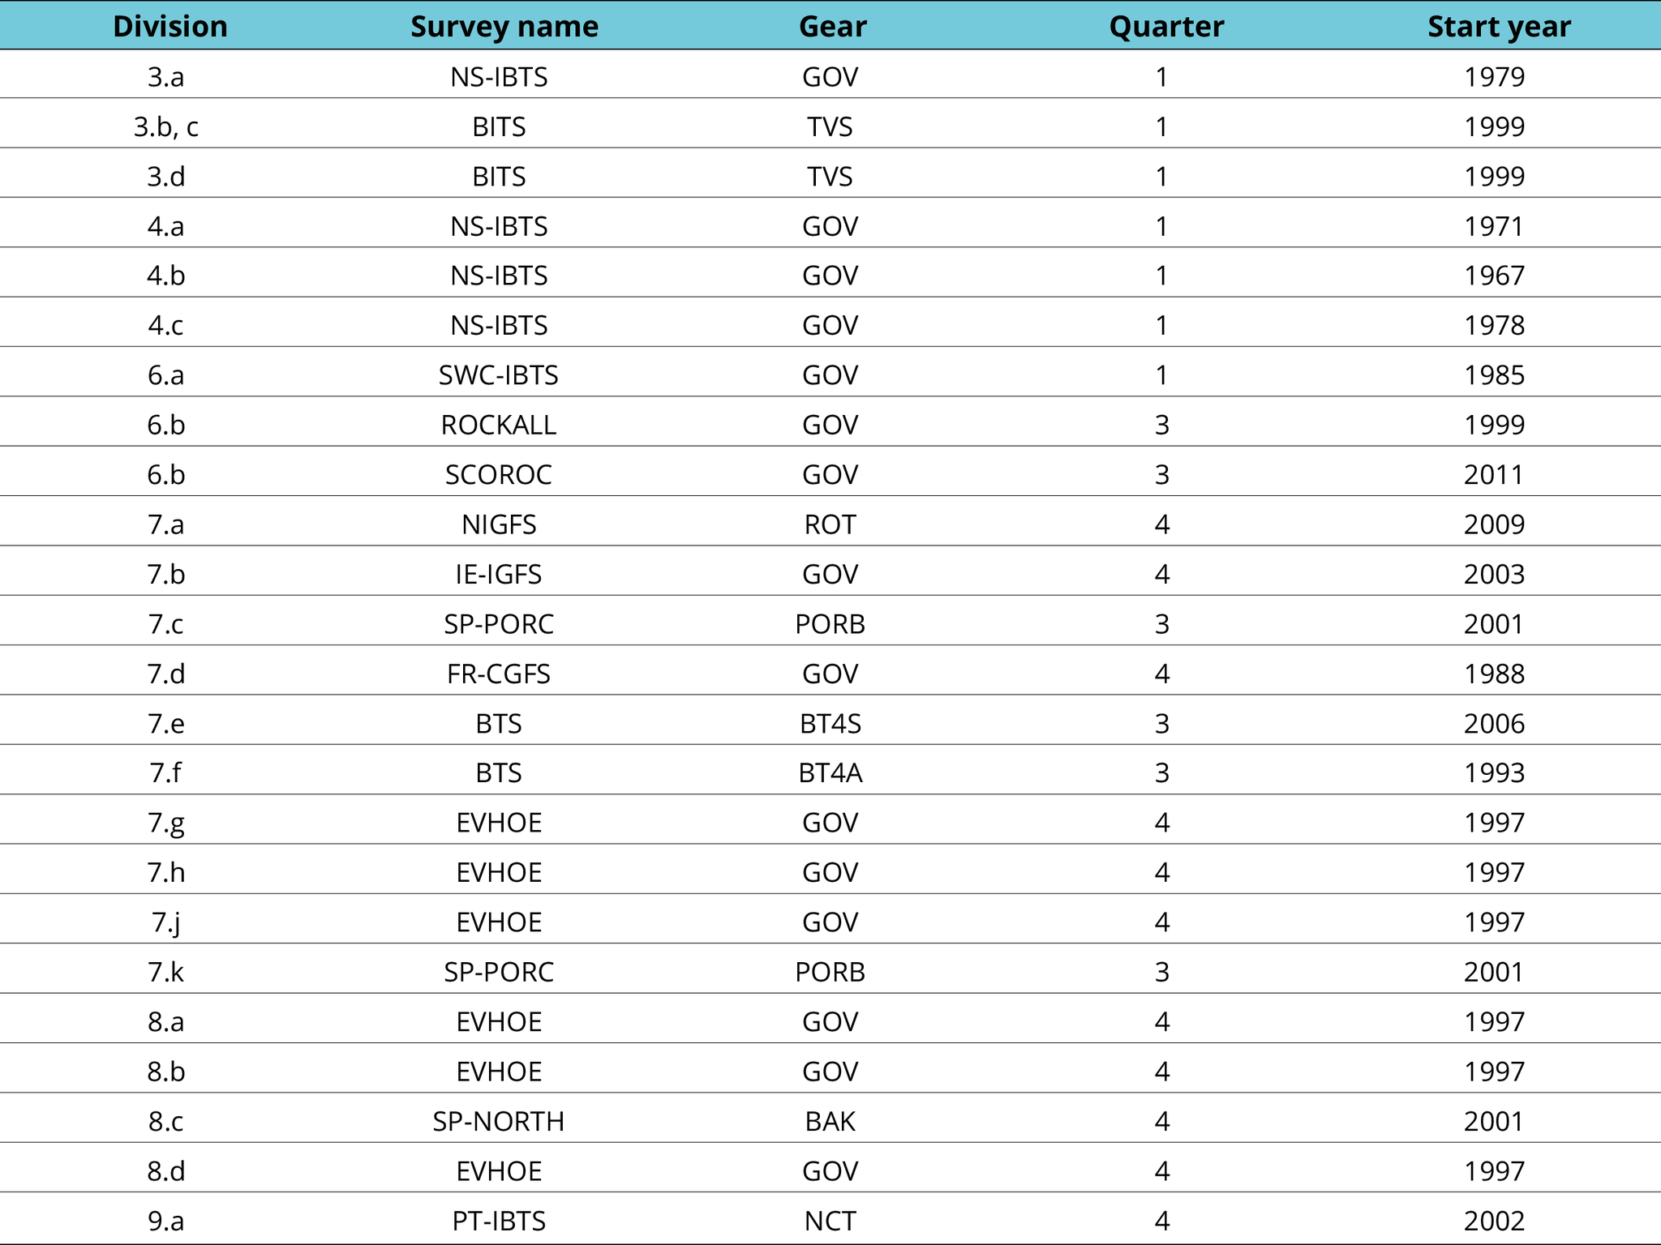Viewport: 1661px width, 1245px height.
Task: Select the Gear column header
Action: [832, 27]
